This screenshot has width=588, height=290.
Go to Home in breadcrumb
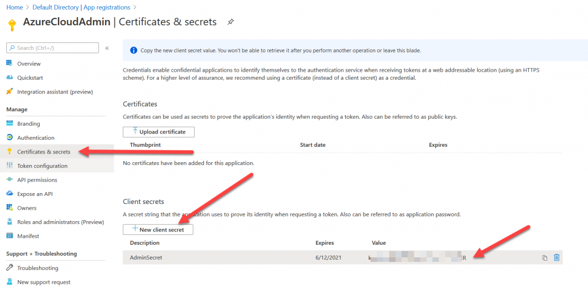pos(15,7)
